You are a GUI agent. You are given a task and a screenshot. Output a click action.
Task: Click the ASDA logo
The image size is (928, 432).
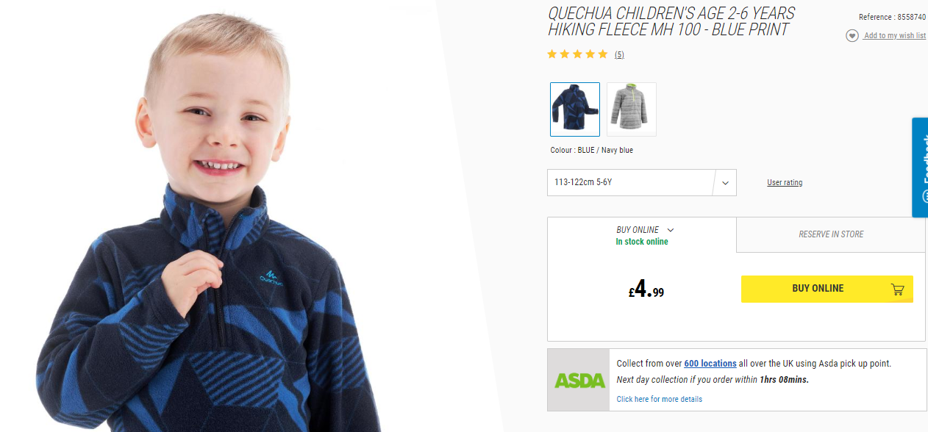pos(579,380)
